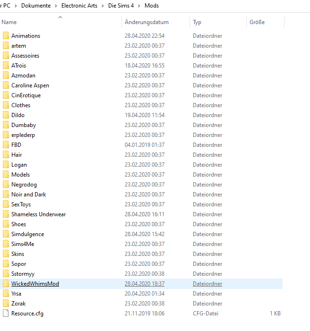Screen dimensions: 310x331
Task: Click the Dateiordner type in WickedWhimsMod row
Action: tap(207, 284)
